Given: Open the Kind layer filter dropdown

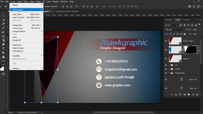Looking at the screenshot, I should pyautogui.click(x=171, y=25).
